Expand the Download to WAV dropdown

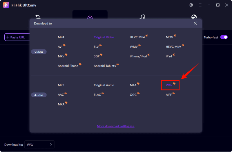tap(39, 144)
